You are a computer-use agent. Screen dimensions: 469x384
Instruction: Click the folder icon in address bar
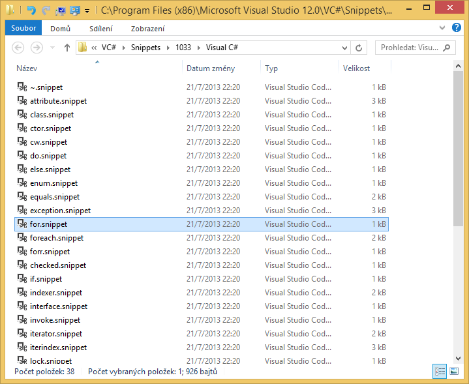pyautogui.click(x=82, y=47)
